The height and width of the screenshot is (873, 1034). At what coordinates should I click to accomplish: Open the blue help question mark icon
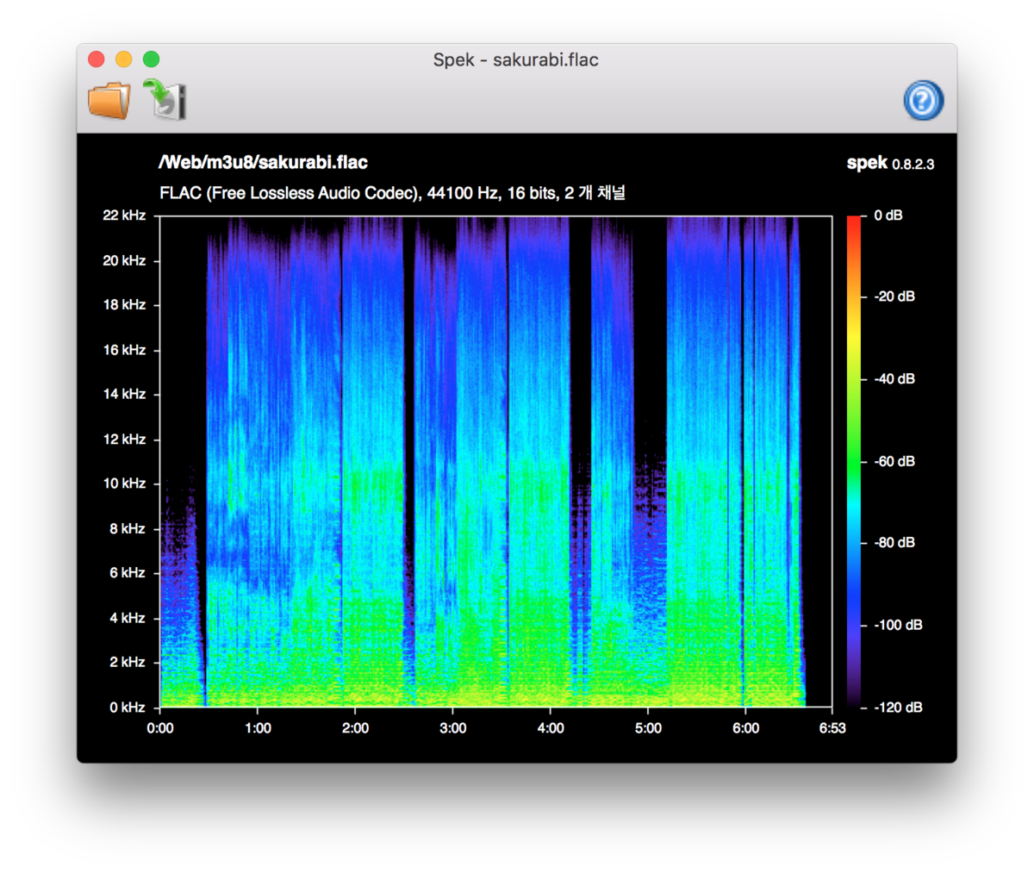tap(923, 100)
